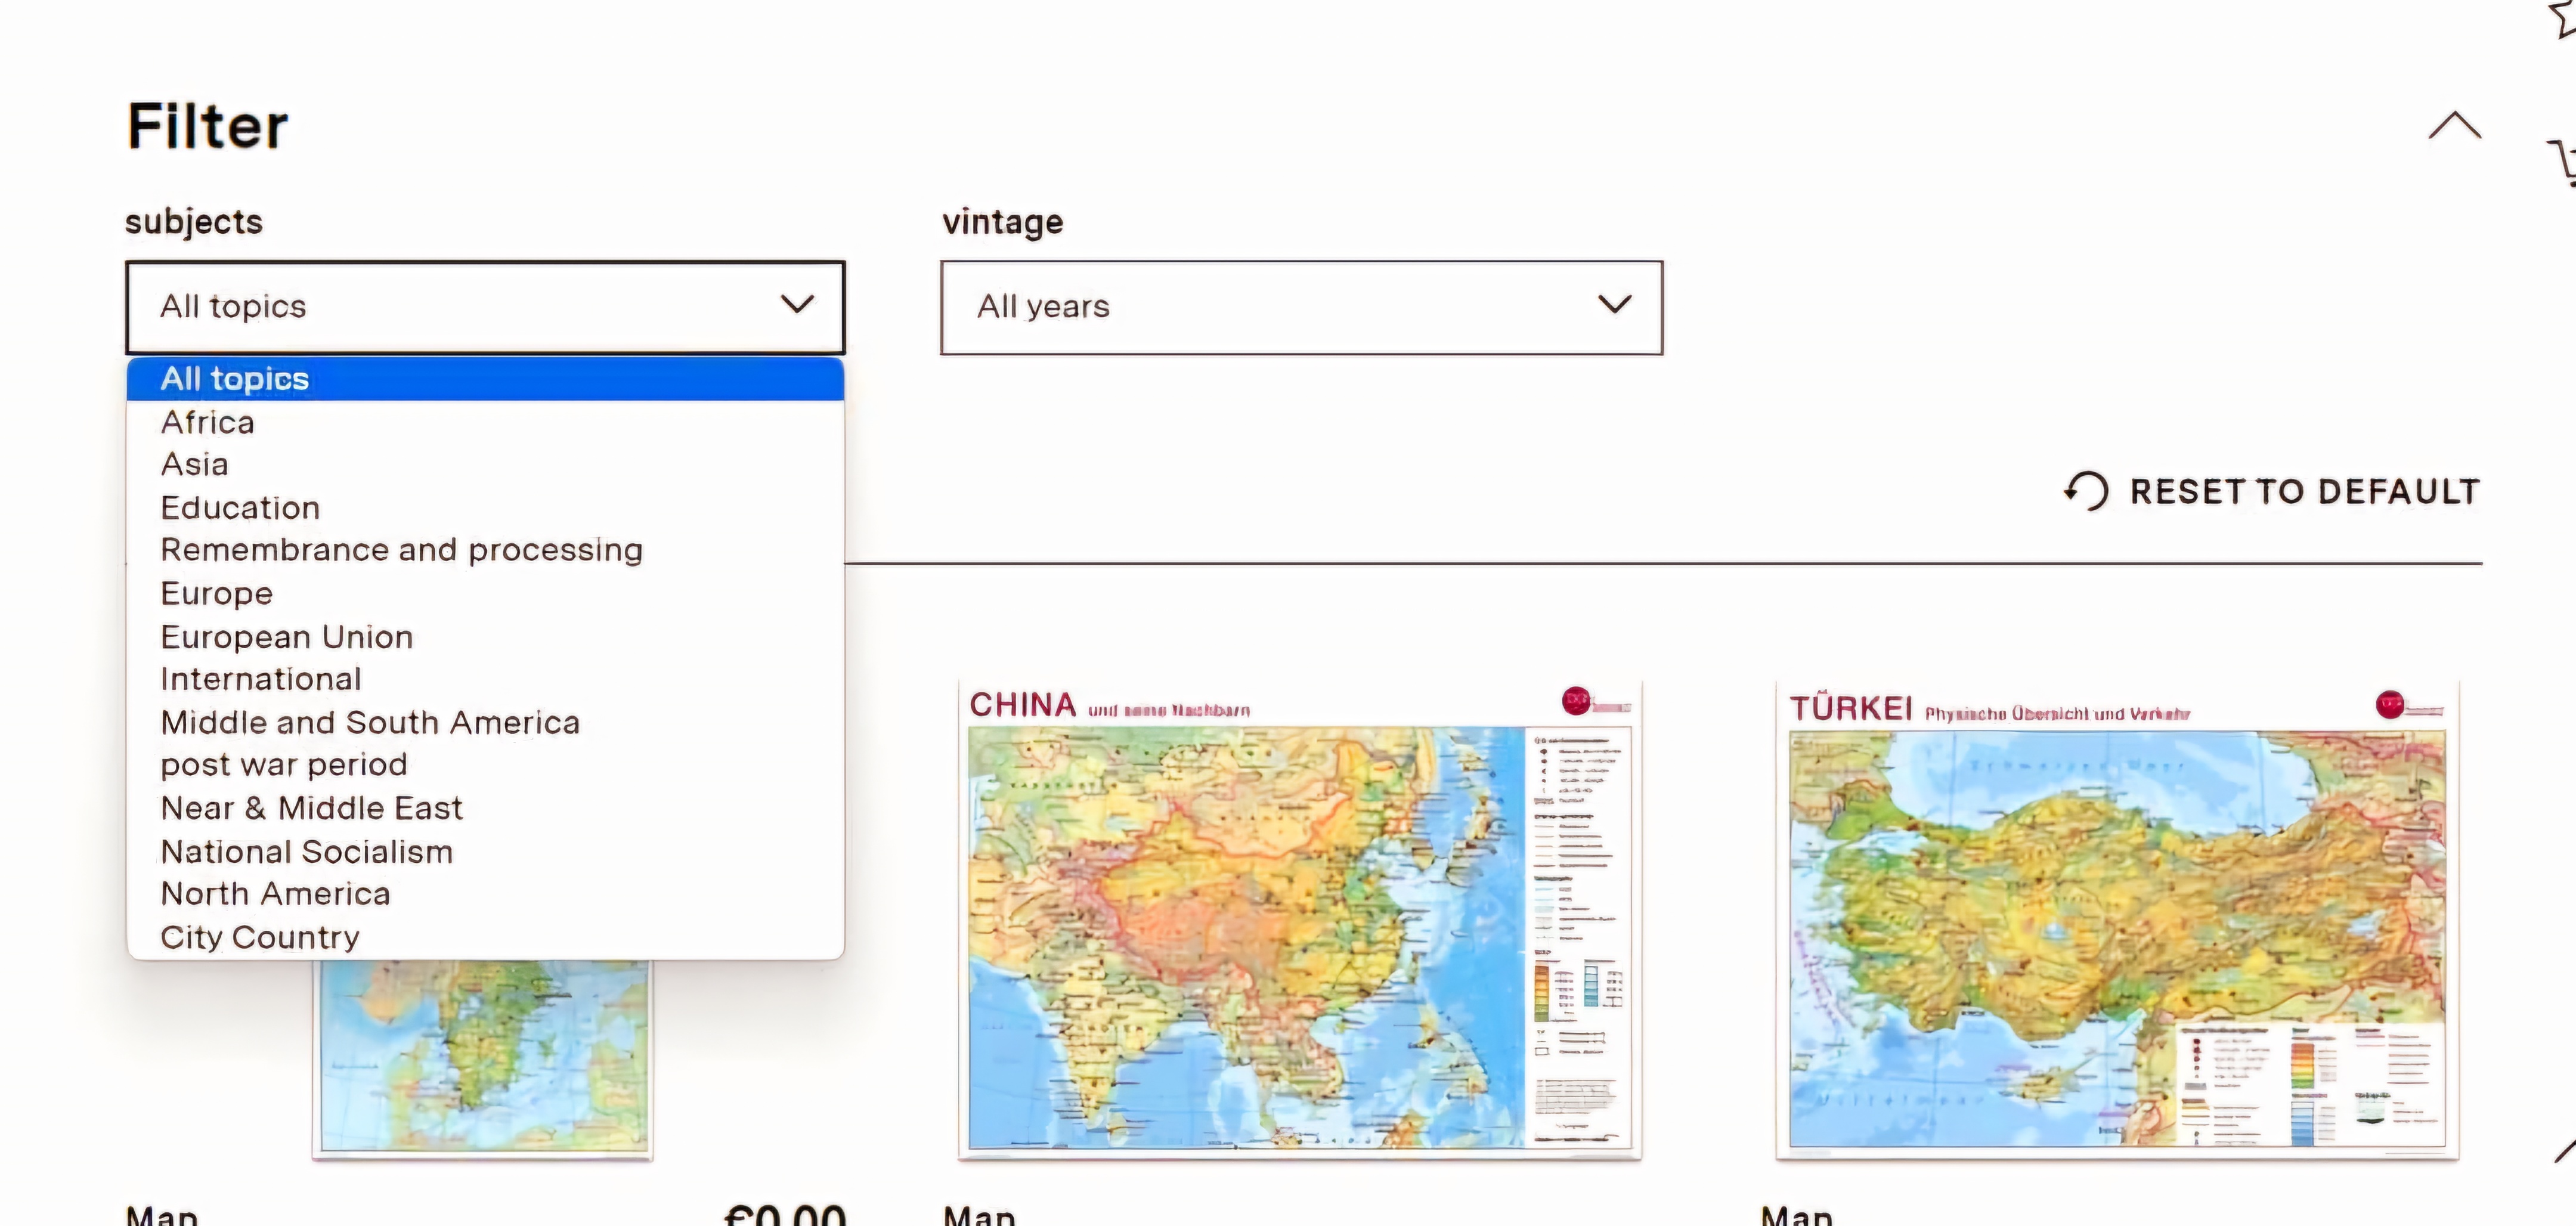
Task: Choose Africa from subjects list
Action: point(208,422)
